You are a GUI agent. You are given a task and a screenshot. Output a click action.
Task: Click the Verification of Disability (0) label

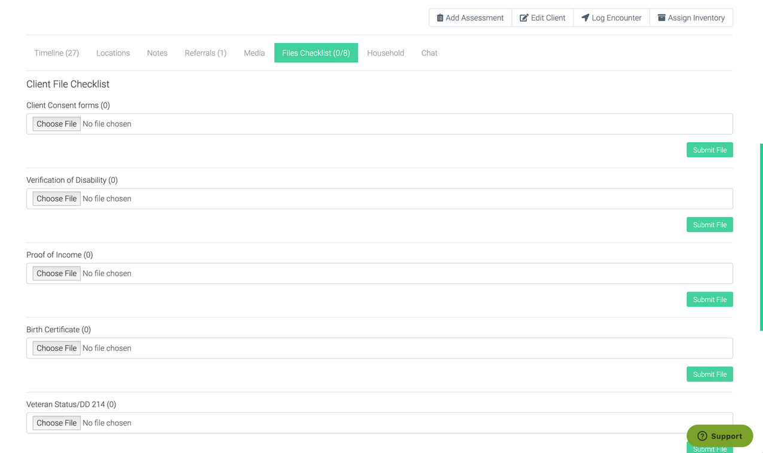(x=72, y=180)
